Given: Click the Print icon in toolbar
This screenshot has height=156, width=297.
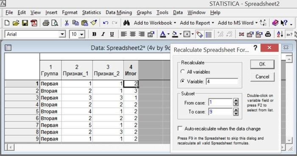Looking at the screenshot, I should 46,23.
